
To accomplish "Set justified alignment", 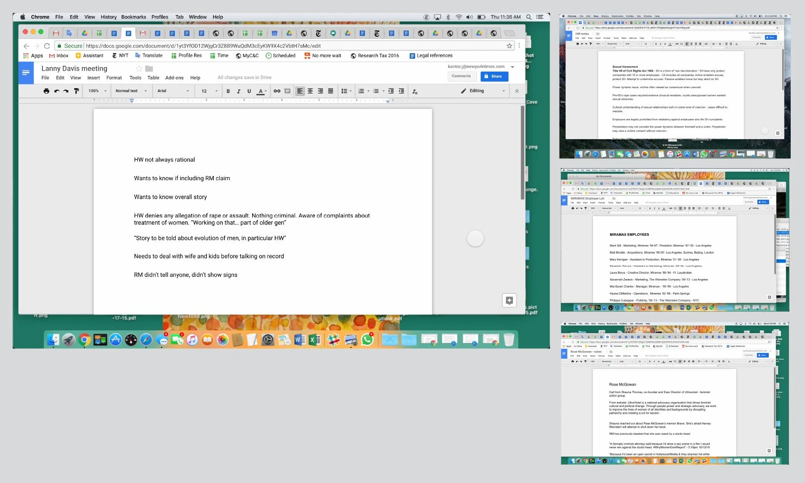I will [x=330, y=91].
